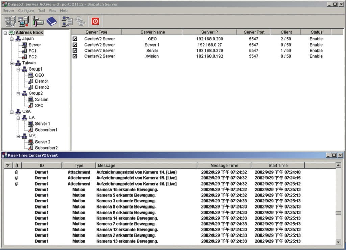Click the computers and document toolbar icon
Viewport: 346px width, 250px height.
pyautogui.click(x=67, y=21)
